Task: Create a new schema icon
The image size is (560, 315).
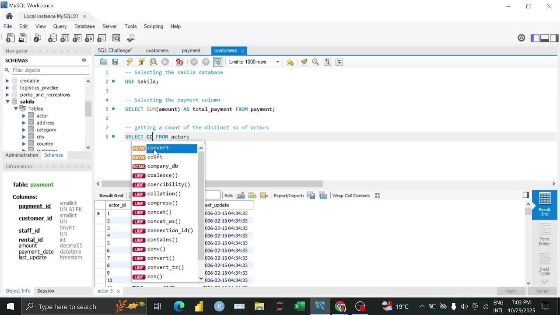Action: [x=52, y=38]
